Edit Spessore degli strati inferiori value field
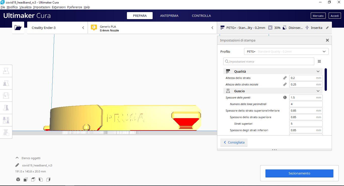The width and height of the screenshot is (344, 186). 306,130
